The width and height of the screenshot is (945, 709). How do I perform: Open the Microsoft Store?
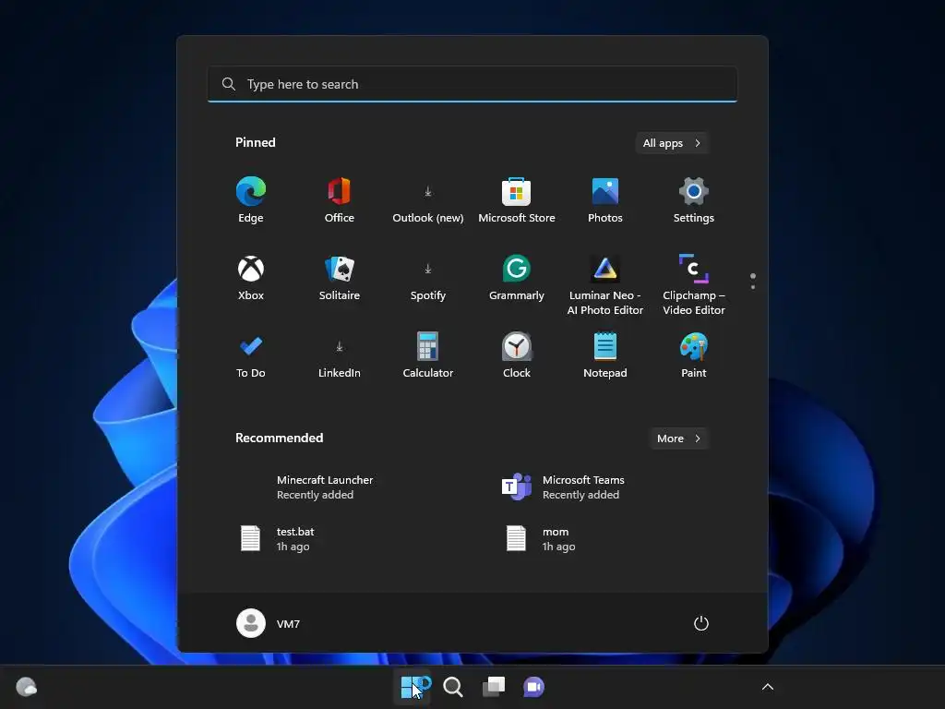(x=517, y=200)
